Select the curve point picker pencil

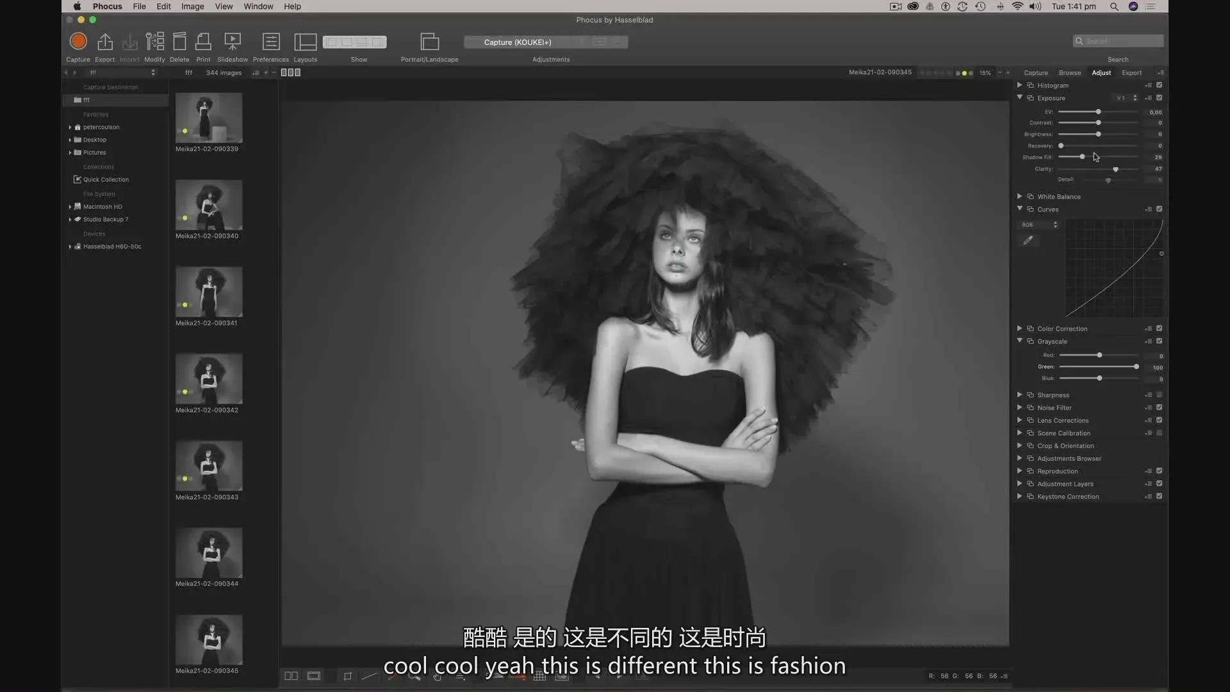click(x=1028, y=240)
